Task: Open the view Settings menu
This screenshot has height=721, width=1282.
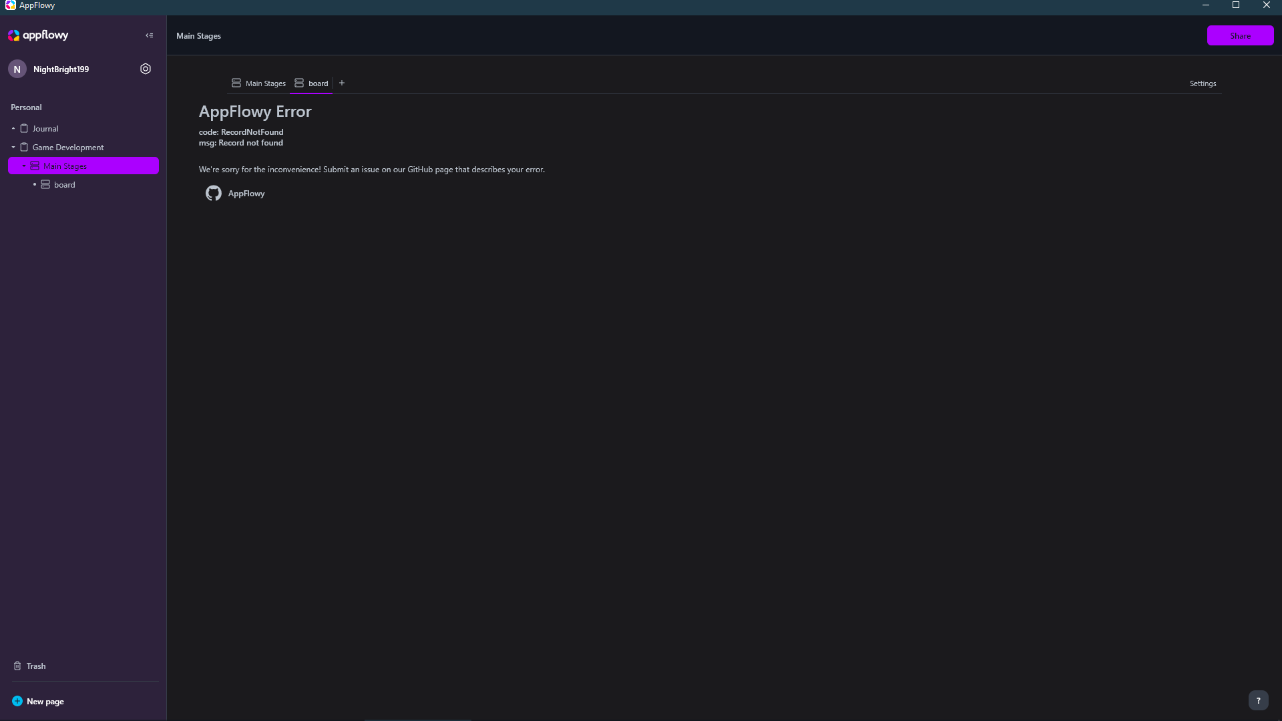Action: coord(1202,83)
